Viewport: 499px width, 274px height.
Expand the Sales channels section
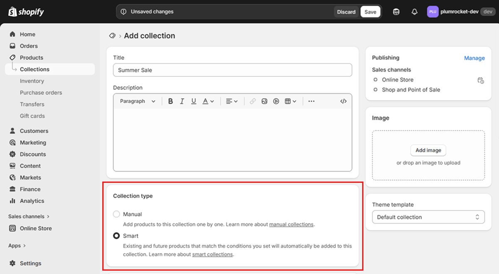(29, 217)
